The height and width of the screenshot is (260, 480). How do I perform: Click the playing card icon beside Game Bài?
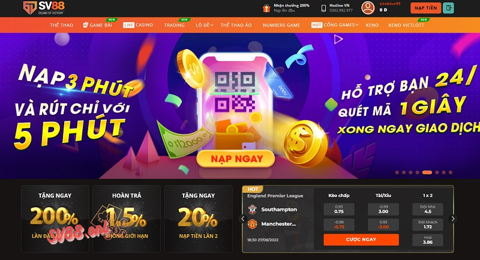click(x=86, y=25)
